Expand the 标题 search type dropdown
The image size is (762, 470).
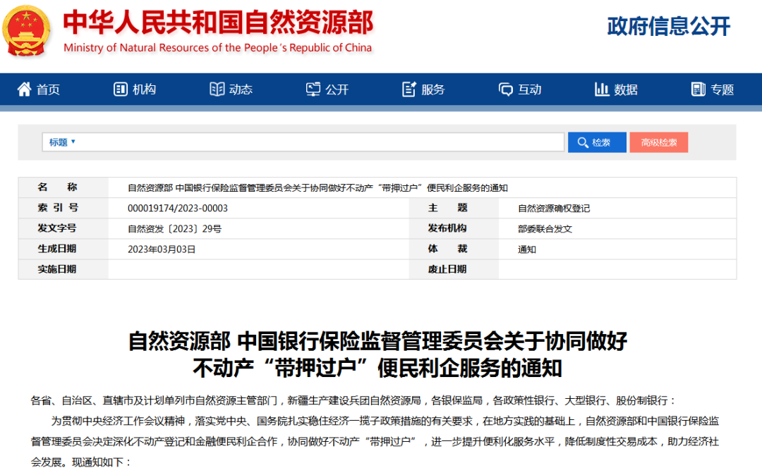62,142
